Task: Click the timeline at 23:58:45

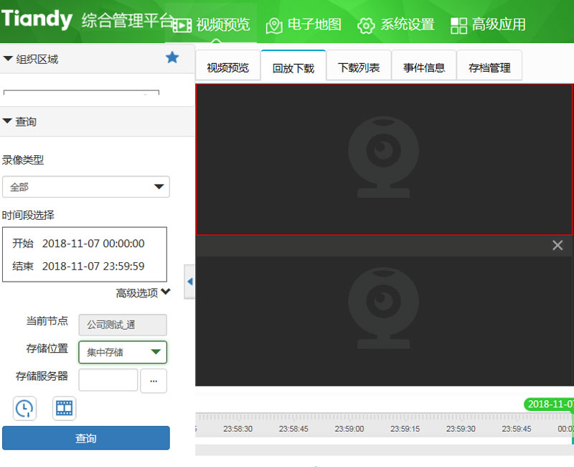Action: (x=293, y=428)
